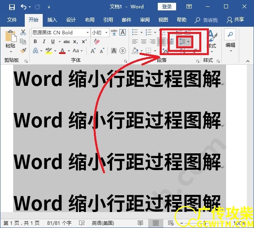Image resolution: width=254 pixels, height=228 pixels.
Task: Toggle underline formatting
Action: coord(53,42)
